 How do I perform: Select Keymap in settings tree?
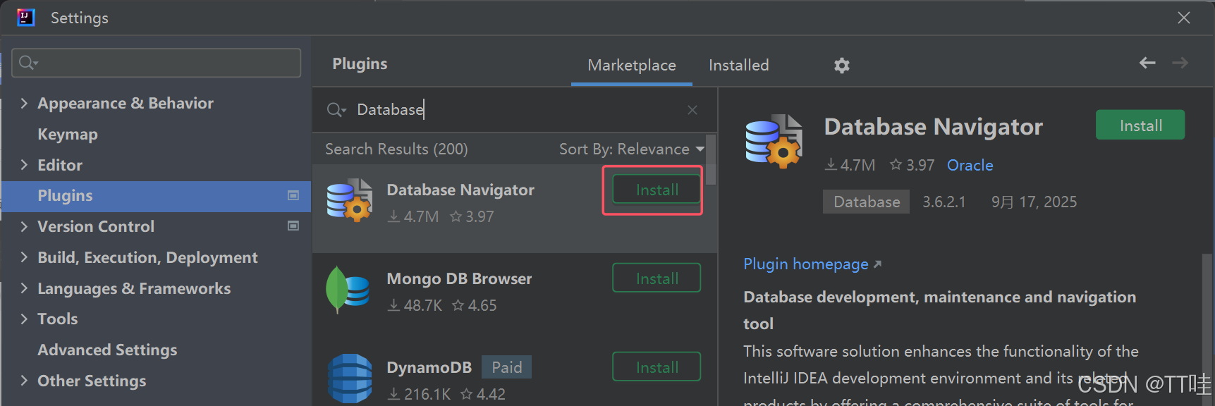point(68,134)
